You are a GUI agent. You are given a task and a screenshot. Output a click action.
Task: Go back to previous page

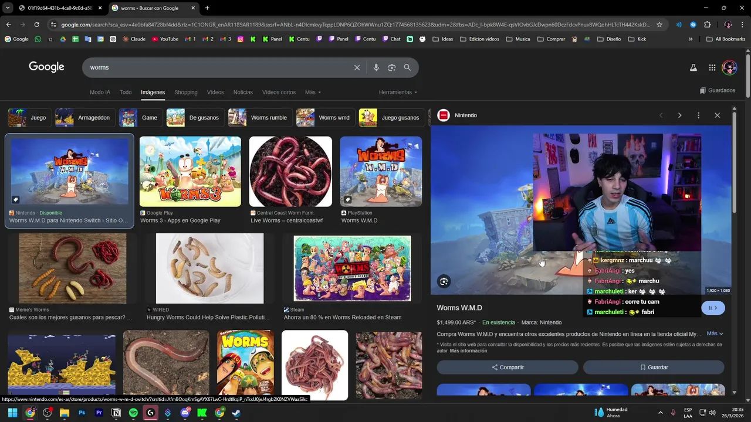tap(8, 25)
